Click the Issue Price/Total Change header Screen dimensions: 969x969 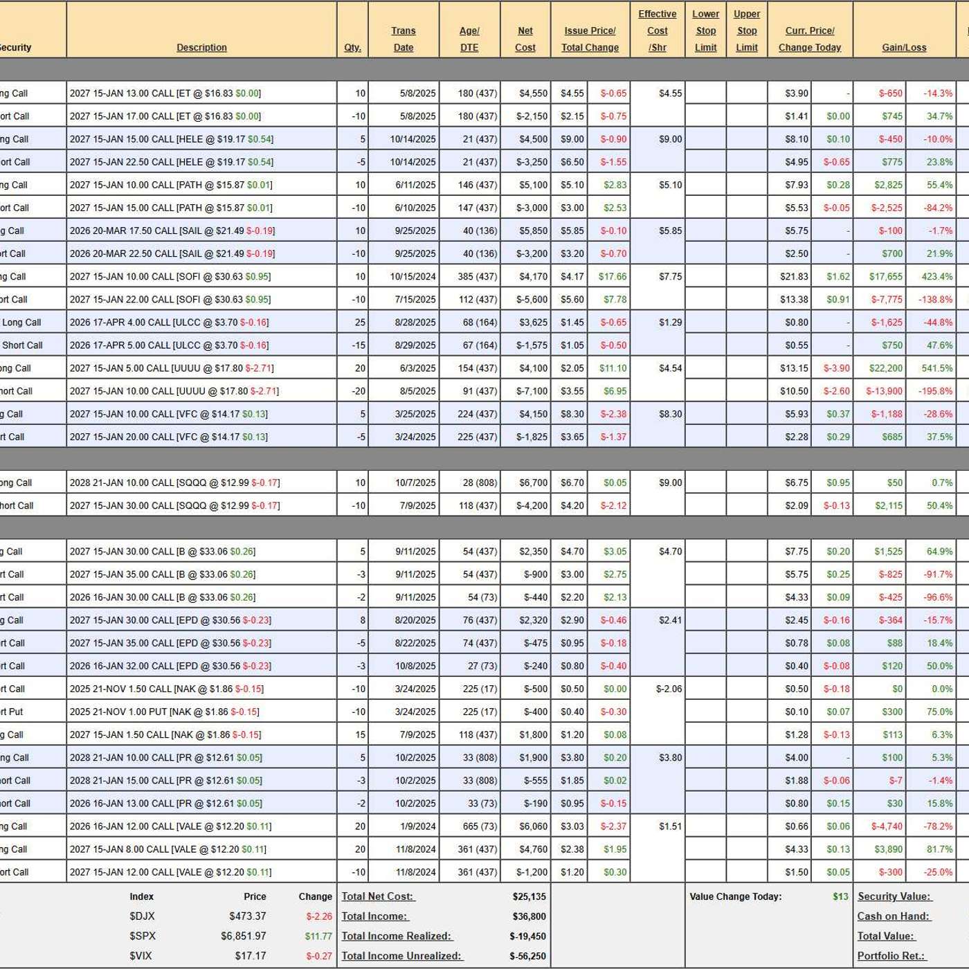tap(590, 39)
